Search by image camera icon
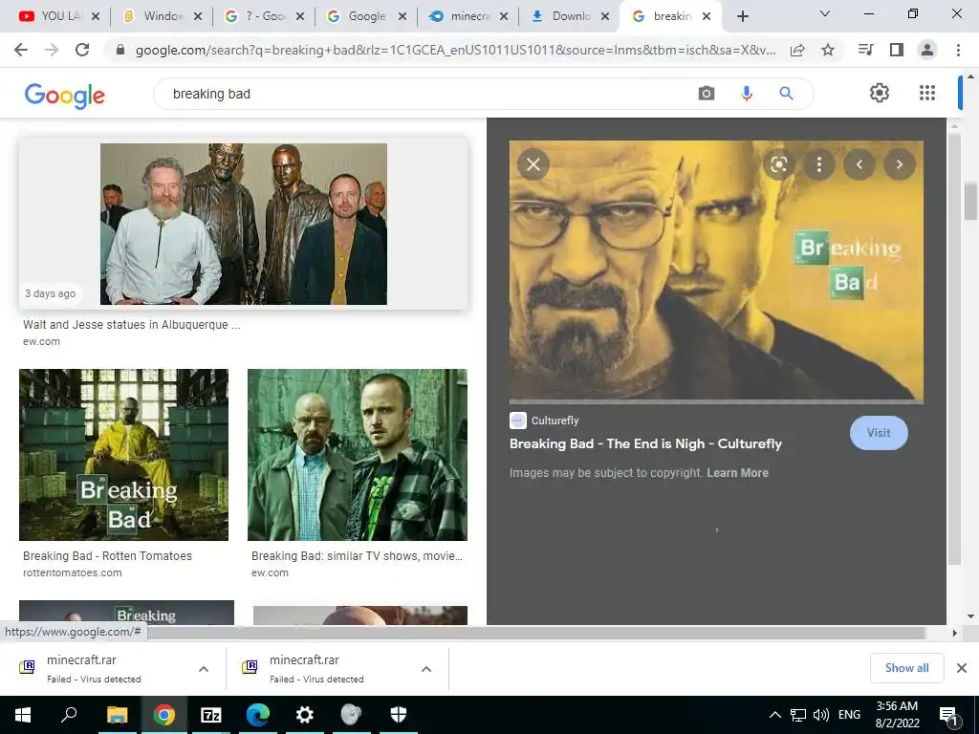Viewport: 979px width, 734px height. point(707,94)
